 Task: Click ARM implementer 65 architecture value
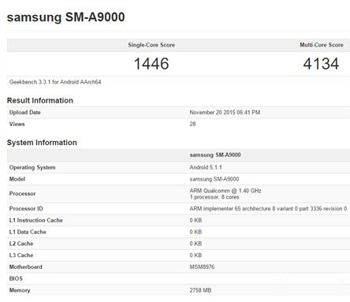coord(268,209)
